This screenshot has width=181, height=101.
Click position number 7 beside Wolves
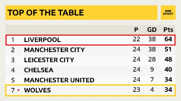click(13, 90)
